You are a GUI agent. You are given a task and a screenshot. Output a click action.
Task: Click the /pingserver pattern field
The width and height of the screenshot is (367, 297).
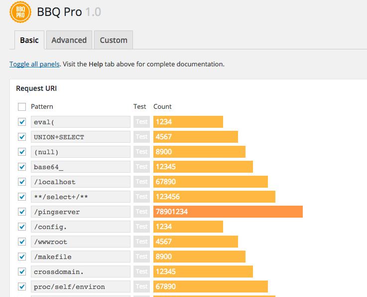(81, 212)
